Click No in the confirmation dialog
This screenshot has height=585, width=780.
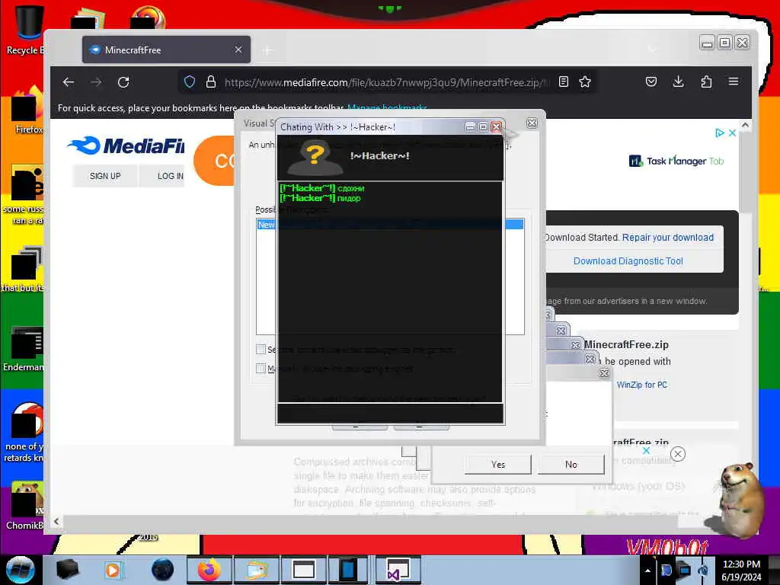(x=571, y=465)
